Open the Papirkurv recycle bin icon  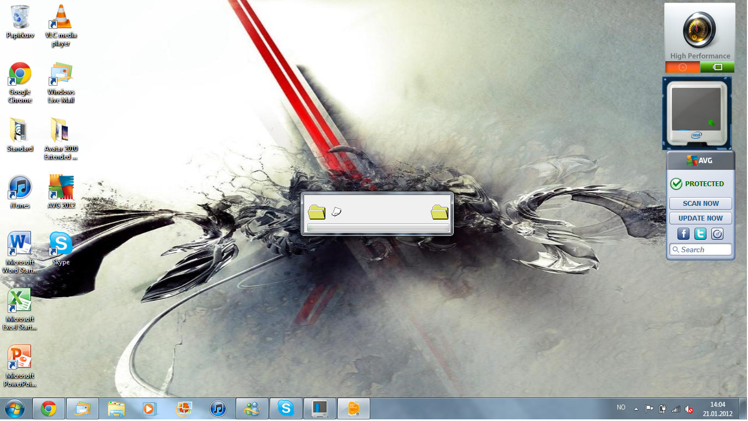(20, 22)
